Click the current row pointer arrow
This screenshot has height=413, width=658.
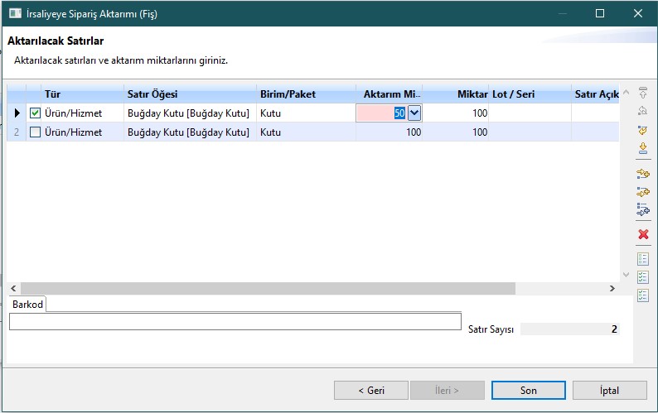pyautogui.click(x=17, y=113)
